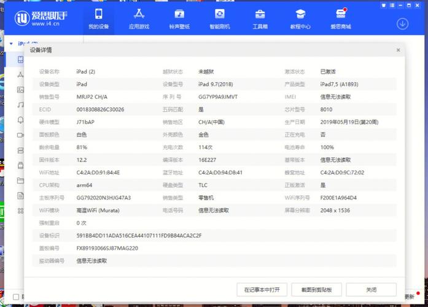Click hardware model J71bAP
Image resolution: width=428 pixels, height=307 pixels.
85,122
